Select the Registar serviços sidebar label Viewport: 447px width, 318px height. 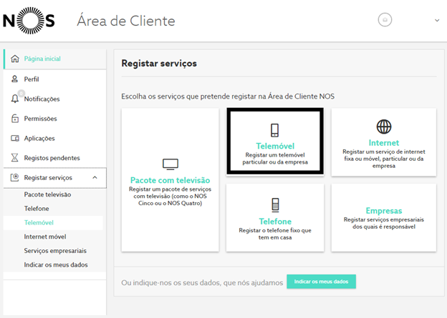coord(48,178)
